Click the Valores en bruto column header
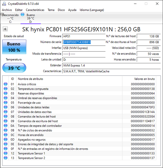Screen dimensions: 163x168 (x=139, y=79)
